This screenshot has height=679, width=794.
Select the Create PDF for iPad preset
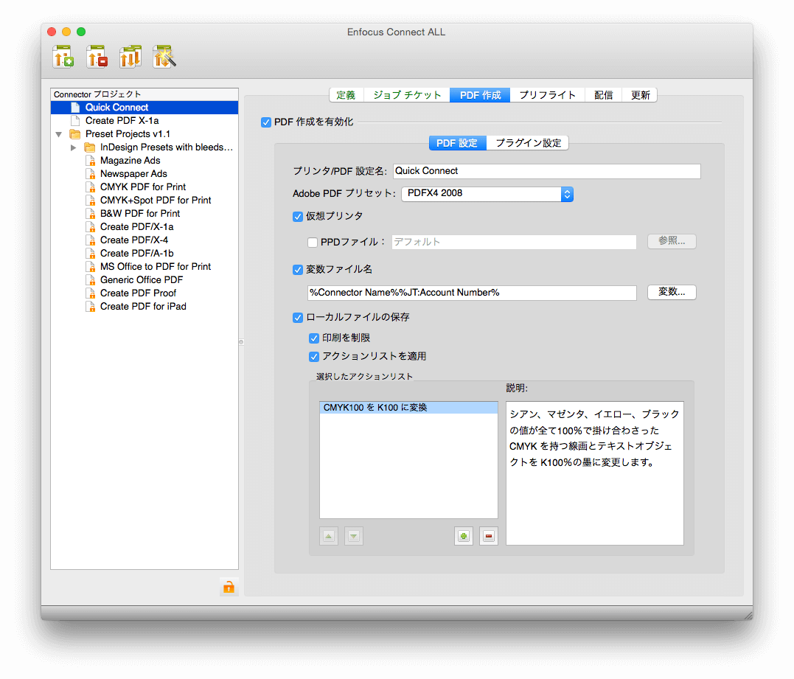pyautogui.click(x=143, y=307)
